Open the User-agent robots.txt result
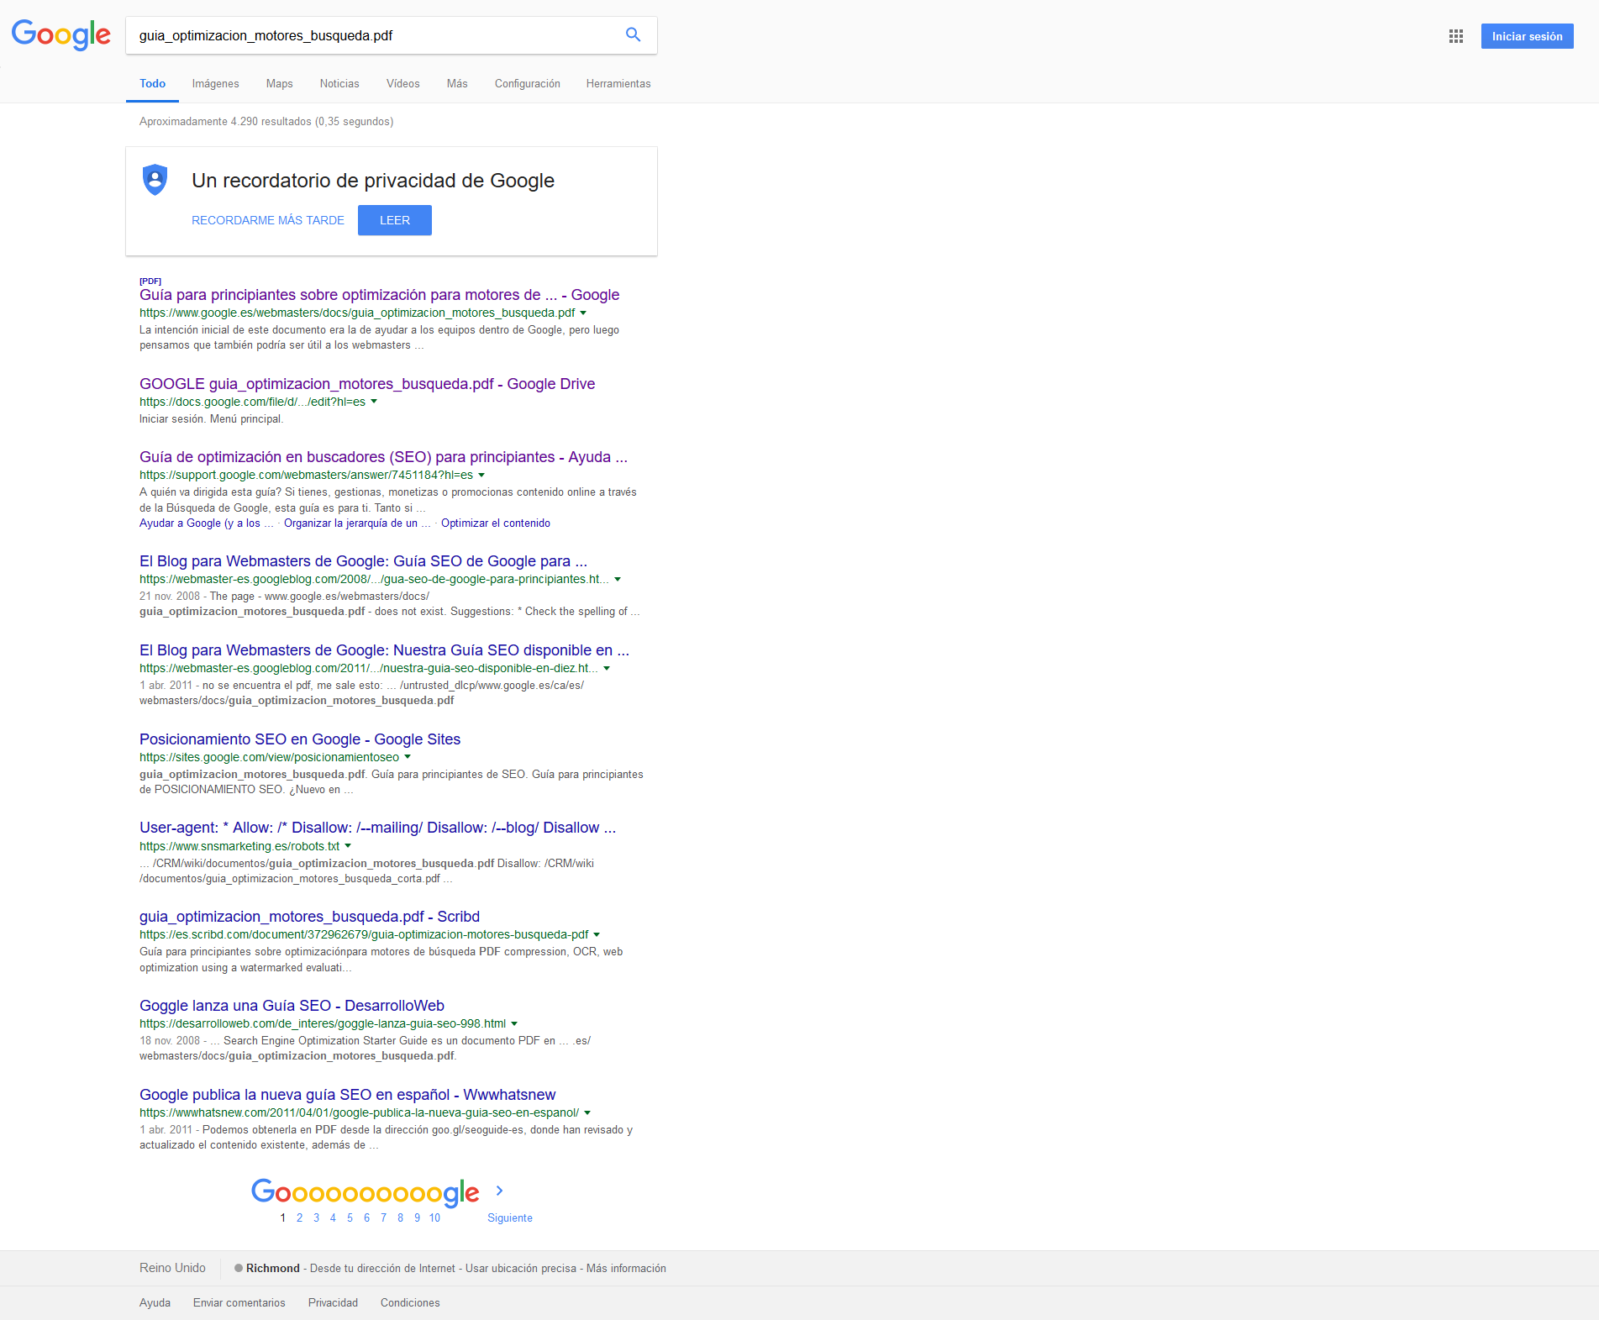Viewport: 1599px width, 1320px height. point(377,828)
